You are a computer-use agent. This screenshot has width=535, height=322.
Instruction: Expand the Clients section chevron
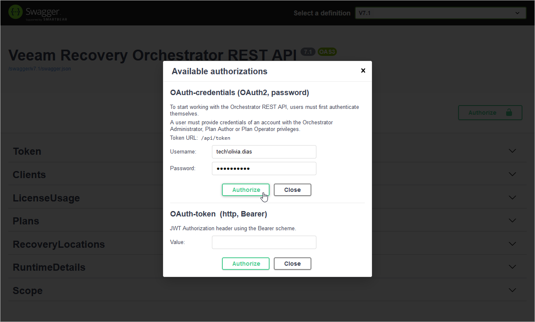point(512,174)
